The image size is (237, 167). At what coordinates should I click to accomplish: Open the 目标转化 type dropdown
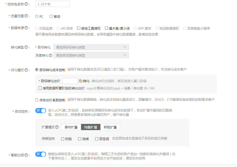(91, 47)
